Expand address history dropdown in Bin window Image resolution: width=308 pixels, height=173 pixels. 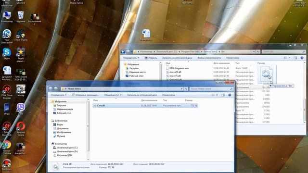(x=254, y=51)
